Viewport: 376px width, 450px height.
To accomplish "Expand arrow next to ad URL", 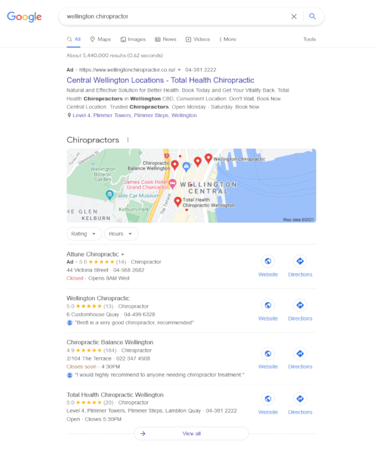I will pyautogui.click(x=179, y=70).
